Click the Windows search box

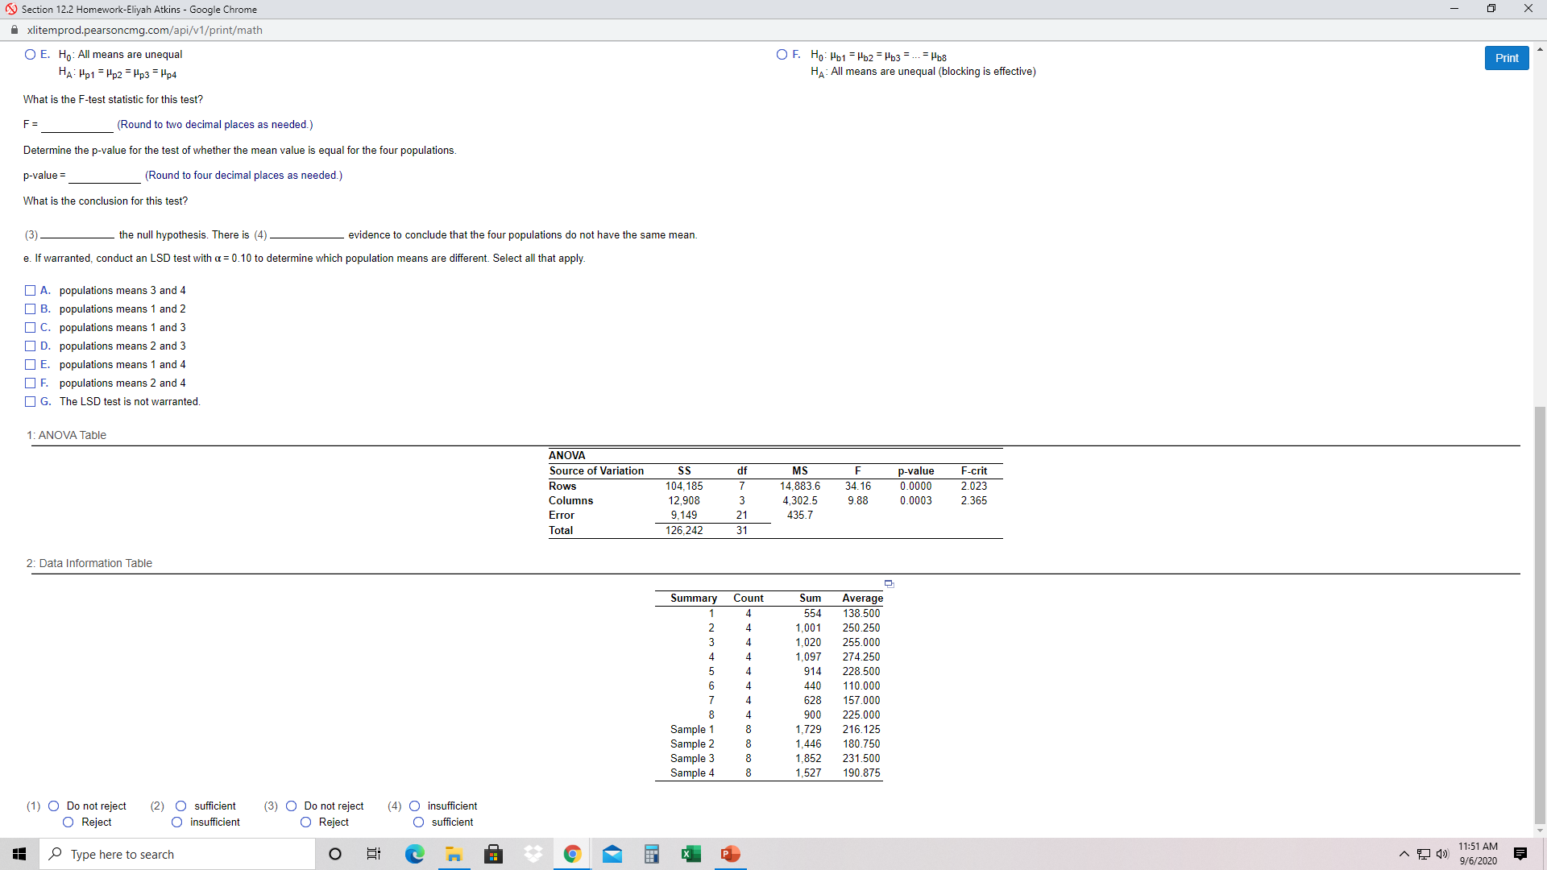pos(177,854)
